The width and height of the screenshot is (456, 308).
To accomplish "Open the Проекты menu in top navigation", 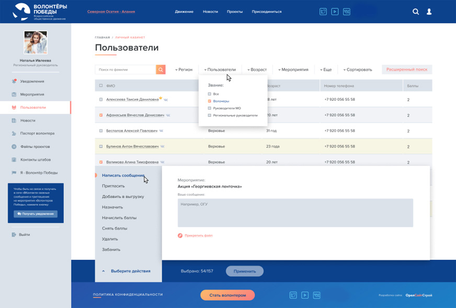I will tap(235, 11).
